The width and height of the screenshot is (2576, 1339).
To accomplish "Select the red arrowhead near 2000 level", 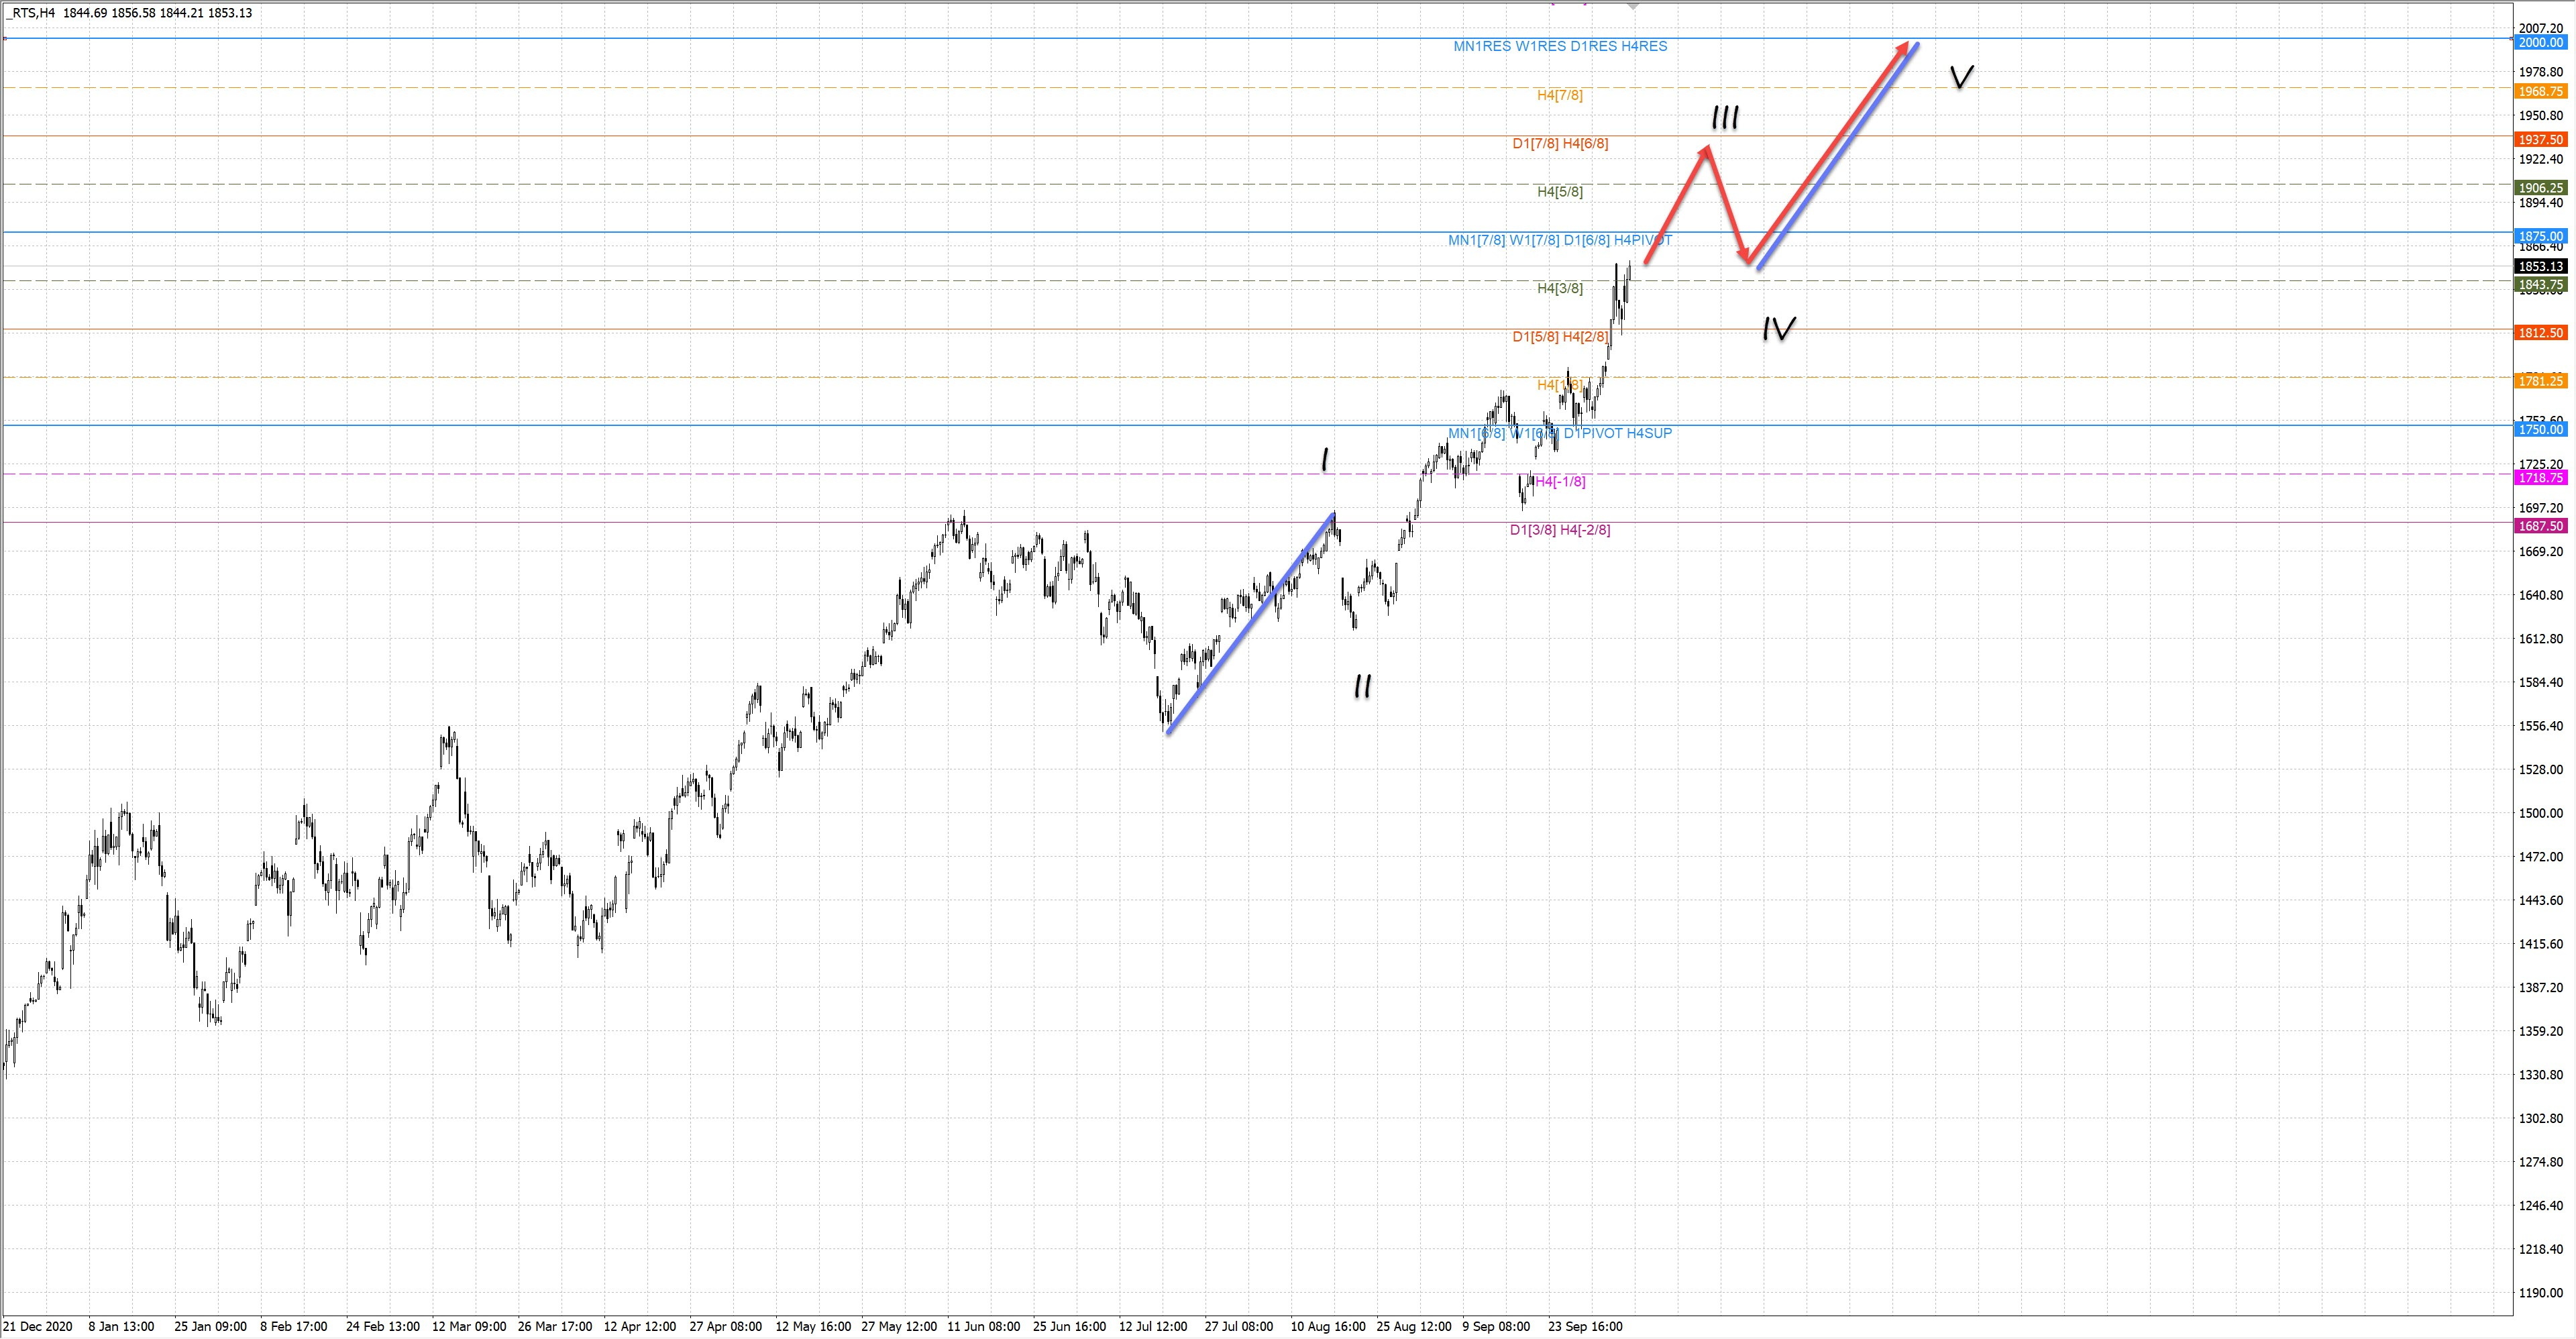I will [1904, 48].
